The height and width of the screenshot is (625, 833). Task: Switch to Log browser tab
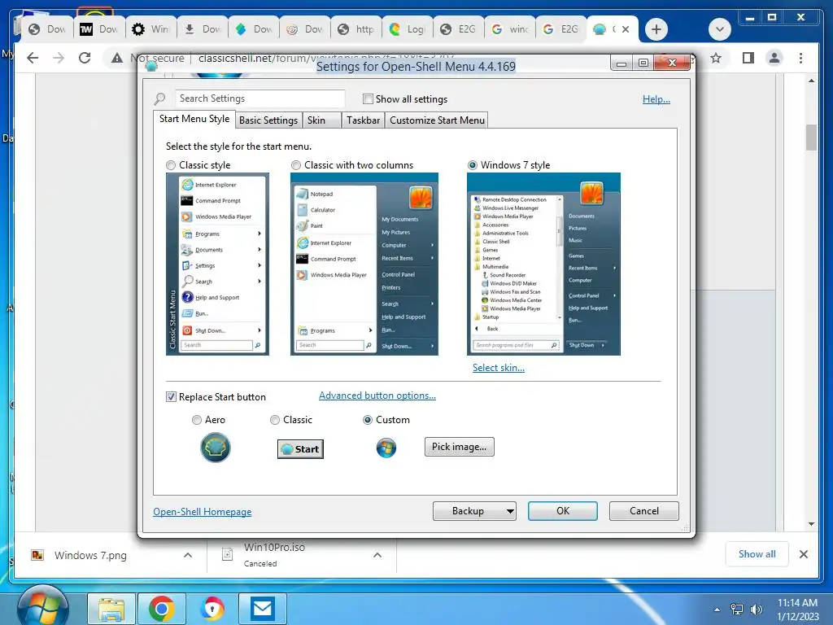(x=408, y=29)
